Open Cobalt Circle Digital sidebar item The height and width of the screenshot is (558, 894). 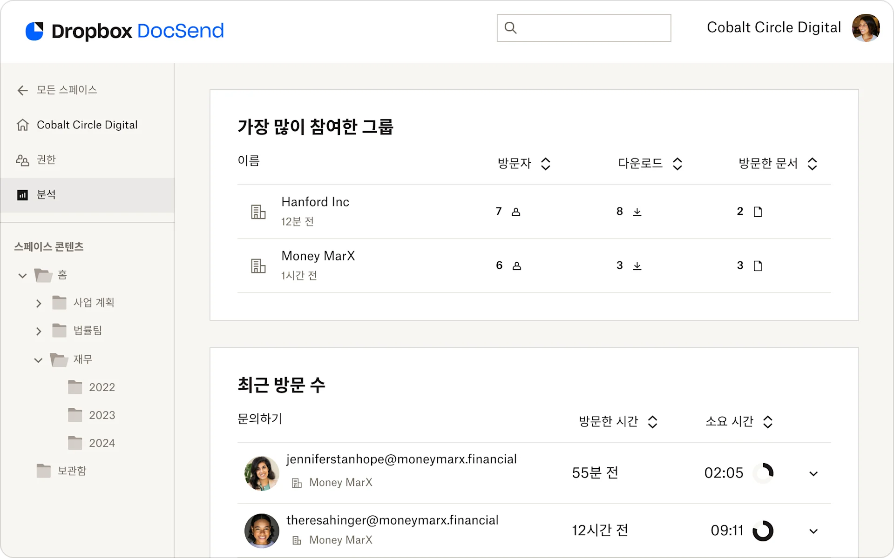pyautogui.click(x=87, y=125)
